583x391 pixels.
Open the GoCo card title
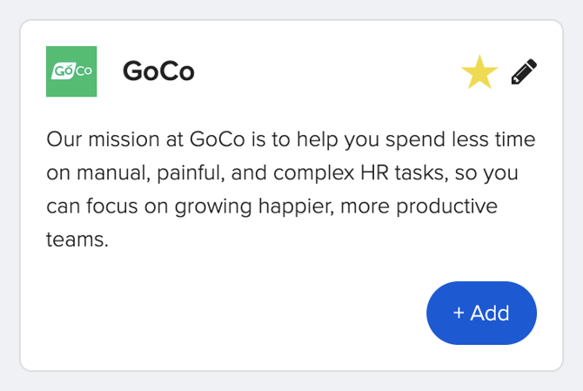158,71
